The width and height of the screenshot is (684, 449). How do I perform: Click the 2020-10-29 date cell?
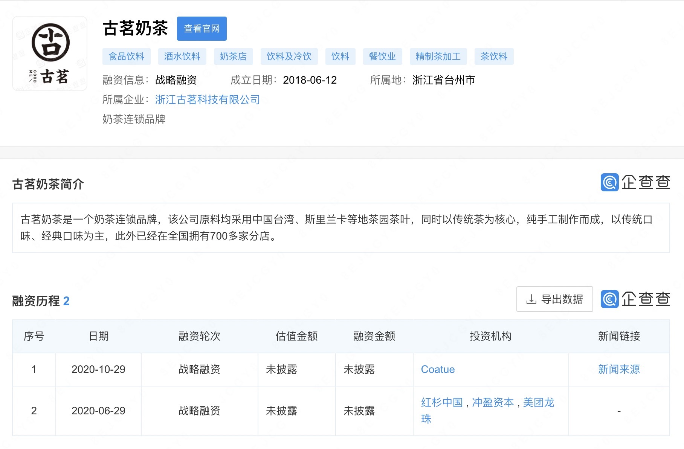point(98,369)
